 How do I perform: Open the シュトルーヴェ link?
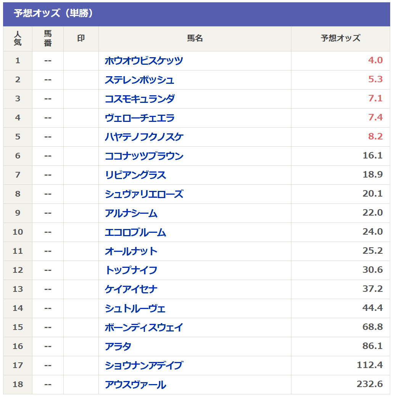point(135,308)
